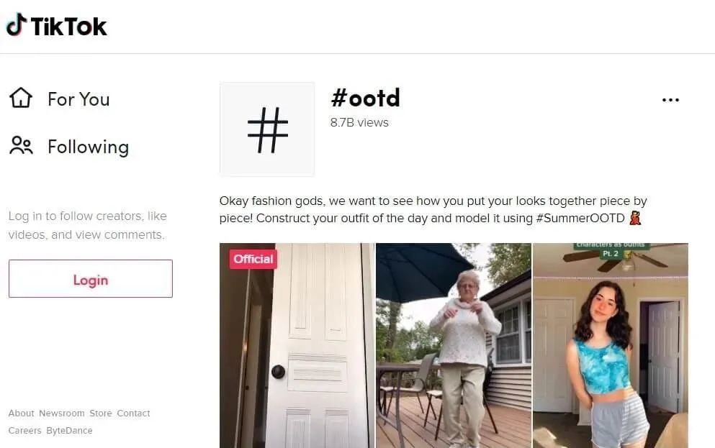Play the white door official video
The width and height of the screenshot is (715, 448).
[x=297, y=346]
